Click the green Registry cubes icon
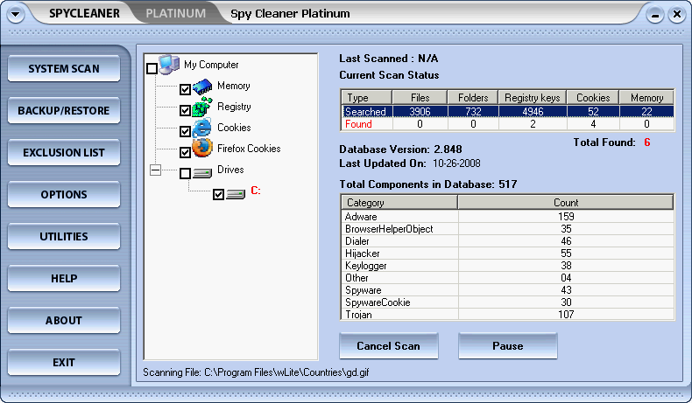This screenshot has height=403, width=692. [x=202, y=107]
